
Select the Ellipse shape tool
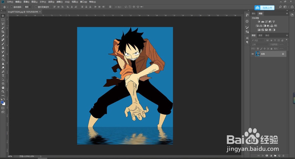(x=3, y=84)
